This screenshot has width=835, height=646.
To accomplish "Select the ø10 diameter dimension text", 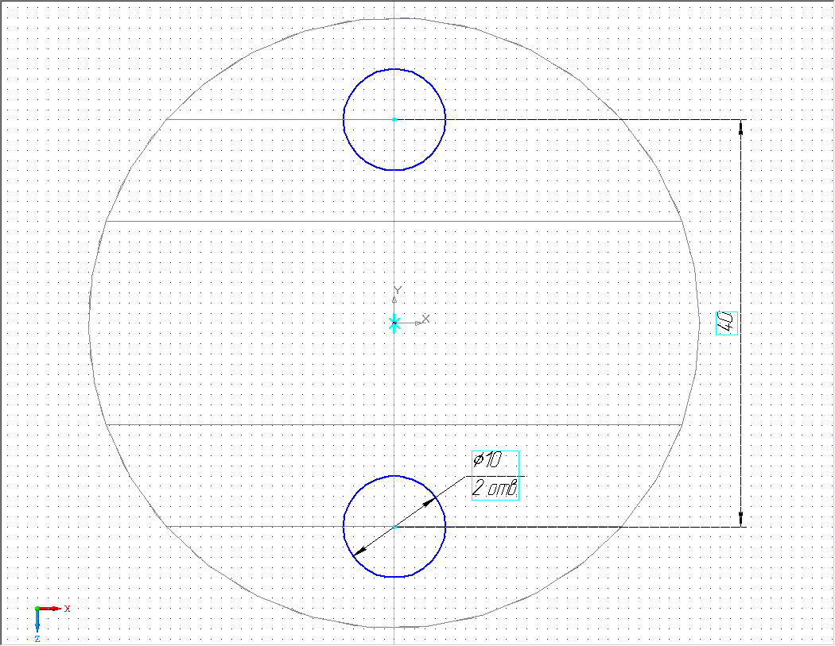I will point(488,460).
